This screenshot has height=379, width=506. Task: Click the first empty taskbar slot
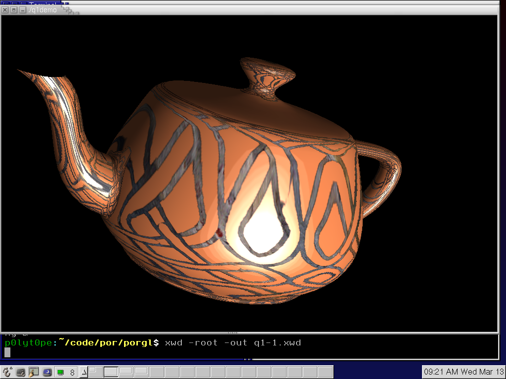click(x=156, y=372)
